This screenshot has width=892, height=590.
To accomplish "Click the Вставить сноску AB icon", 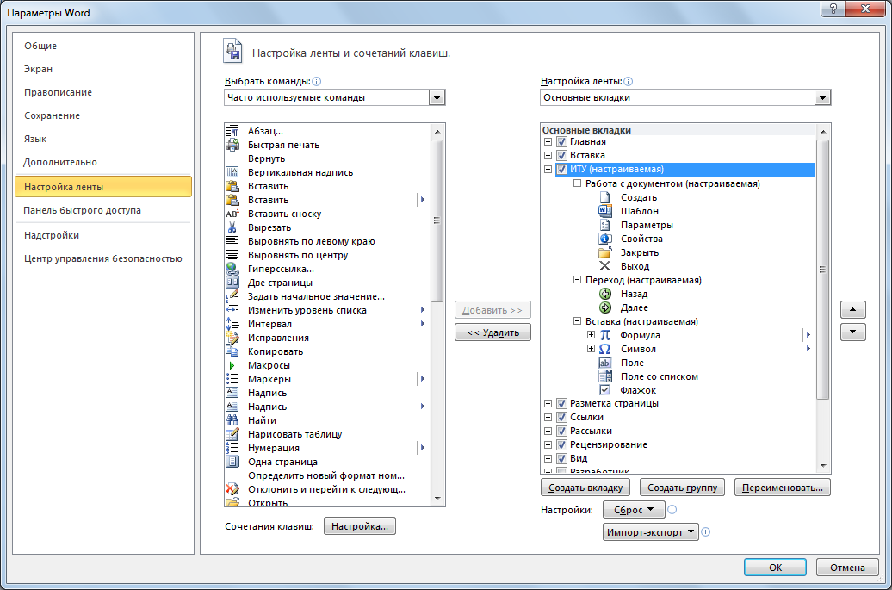I will 232,214.
